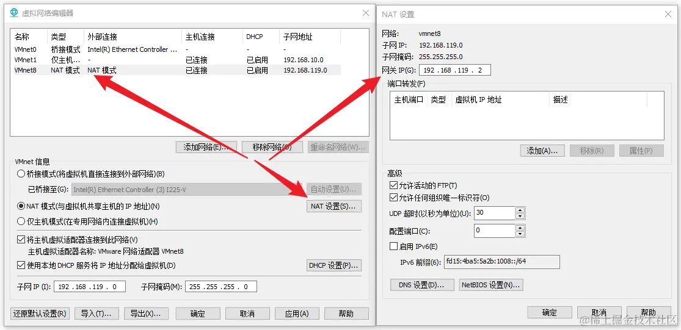
Task: Click 导出 button in network editor
Action: coord(146,314)
